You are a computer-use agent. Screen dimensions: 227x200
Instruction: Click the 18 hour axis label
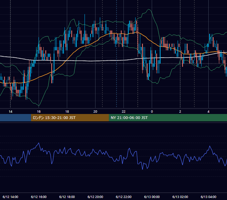[67, 112]
